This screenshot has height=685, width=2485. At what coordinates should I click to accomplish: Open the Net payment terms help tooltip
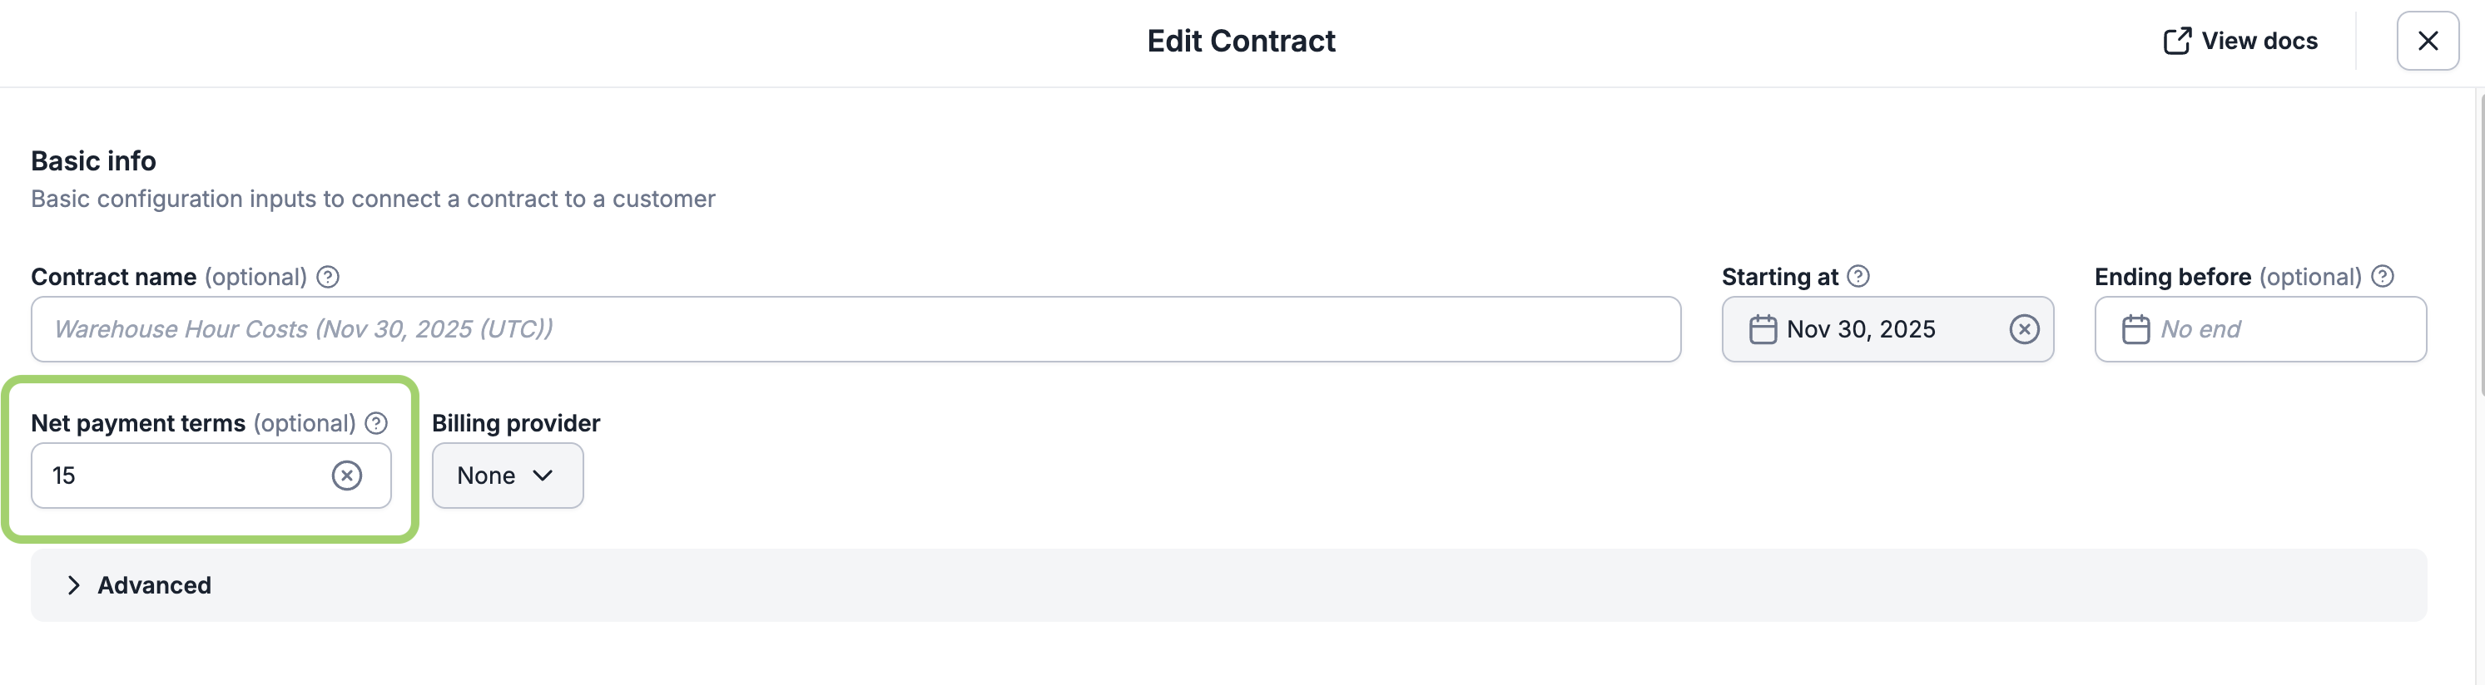[376, 423]
